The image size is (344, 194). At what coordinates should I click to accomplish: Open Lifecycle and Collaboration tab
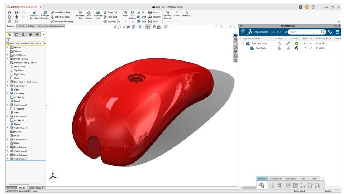tap(51, 26)
